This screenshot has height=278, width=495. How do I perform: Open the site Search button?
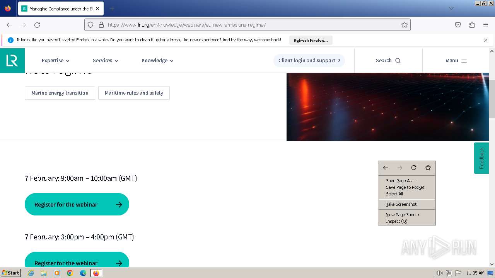click(x=388, y=61)
